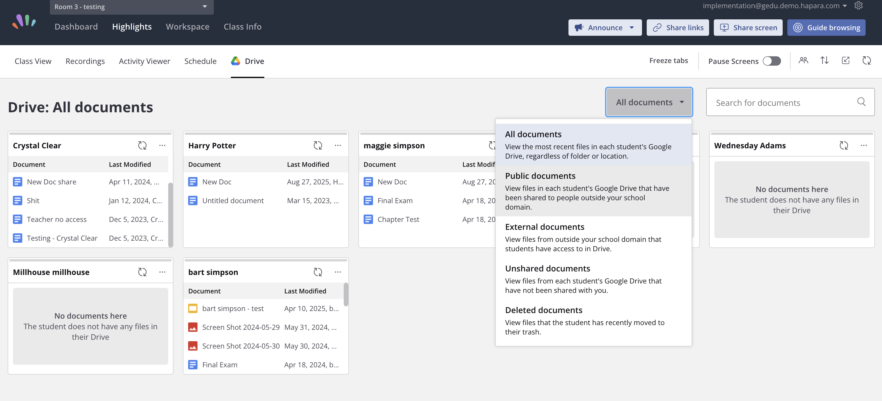Click the 'Last Modified' header in Harry Potter's card
Image resolution: width=882 pixels, height=401 pixels.
[308, 164]
